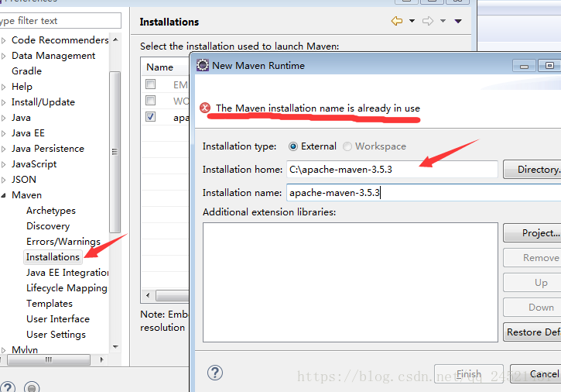
Task: Open Templates under Maven
Action: point(50,304)
